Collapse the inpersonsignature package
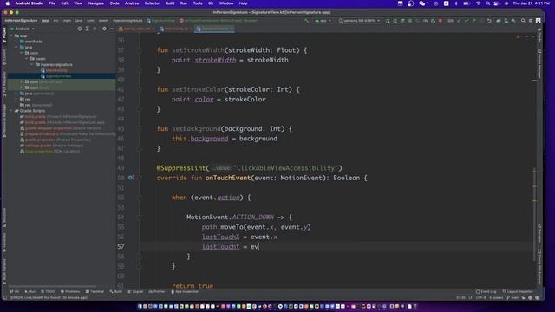 (x=32, y=64)
